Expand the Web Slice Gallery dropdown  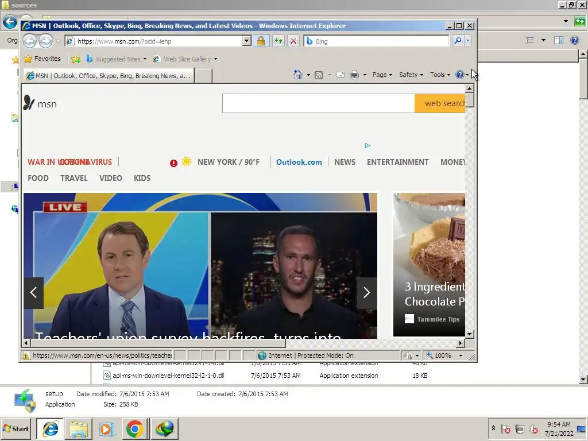point(215,59)
